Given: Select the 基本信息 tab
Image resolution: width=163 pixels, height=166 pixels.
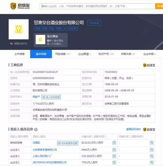Looking at the screenshot, I should [41, 54].
